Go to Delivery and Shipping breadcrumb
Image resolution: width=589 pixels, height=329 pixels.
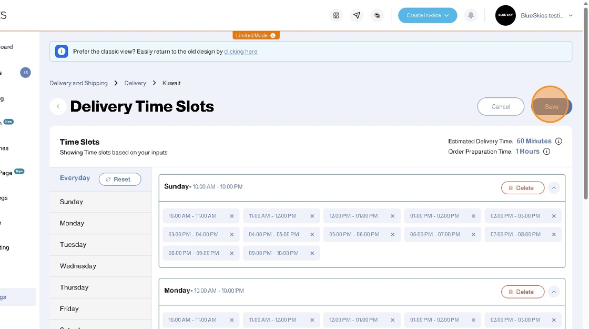[78, 83]
